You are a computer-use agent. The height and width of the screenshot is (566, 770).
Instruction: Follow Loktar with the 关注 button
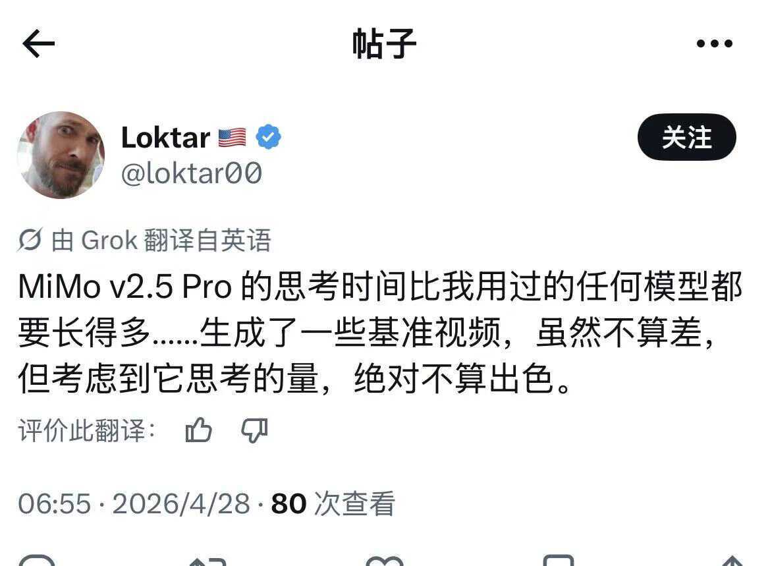tap(686, 137)
